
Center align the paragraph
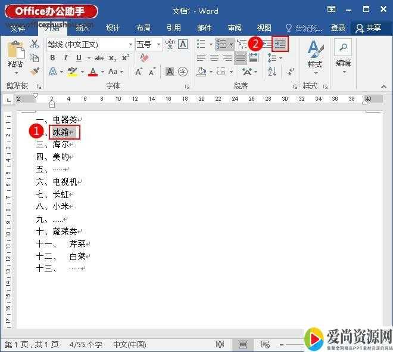pyautogui.click(x=214, y=58)
